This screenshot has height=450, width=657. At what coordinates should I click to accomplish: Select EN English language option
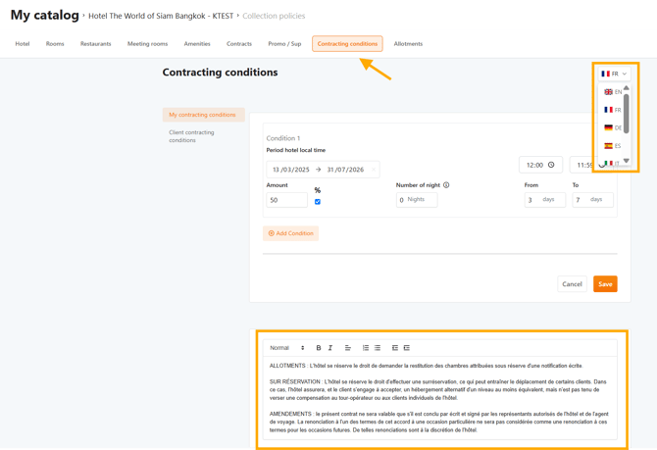click(x=613, y=92)
